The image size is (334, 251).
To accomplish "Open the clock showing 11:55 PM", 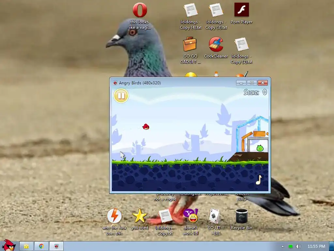I will coord(316,246).
